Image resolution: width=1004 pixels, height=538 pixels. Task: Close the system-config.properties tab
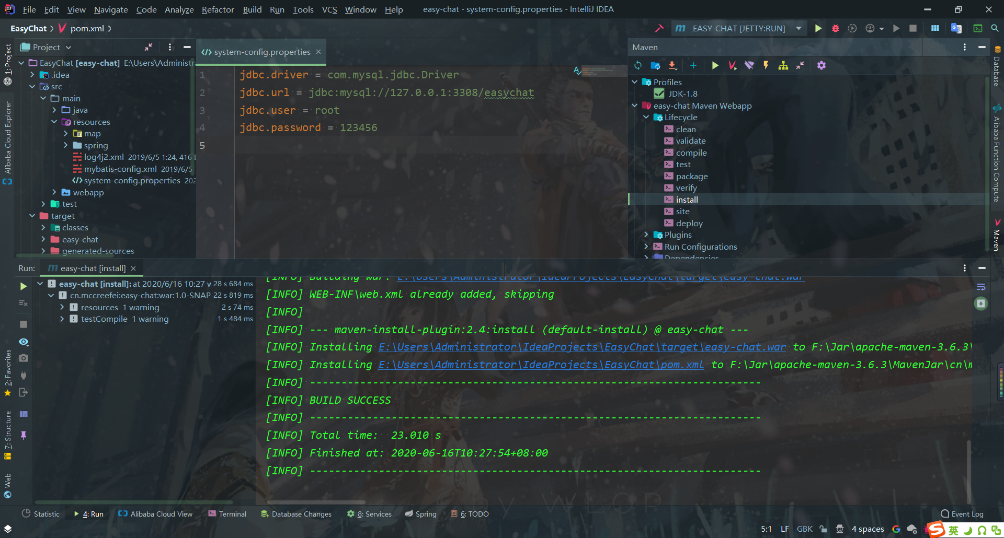[x=318, y=52]
